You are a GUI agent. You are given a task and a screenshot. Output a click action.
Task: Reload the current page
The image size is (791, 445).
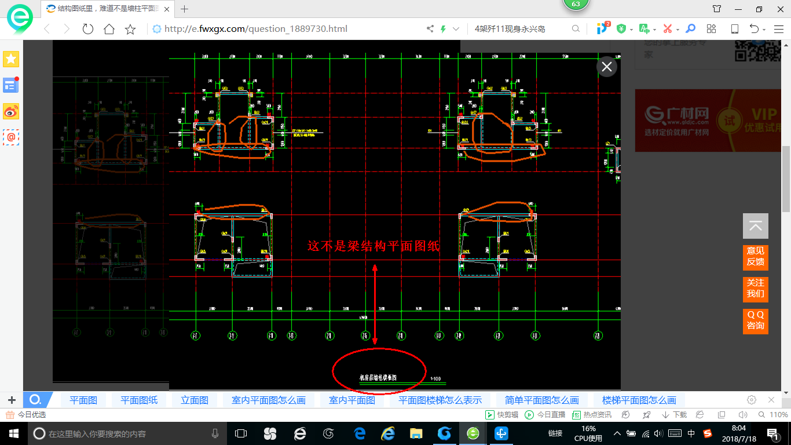click(88, 29)
